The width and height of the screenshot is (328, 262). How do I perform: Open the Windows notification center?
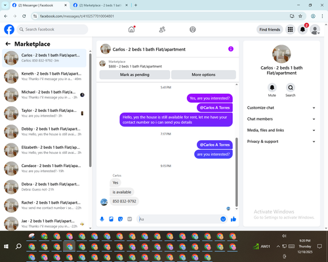(319, 246)
